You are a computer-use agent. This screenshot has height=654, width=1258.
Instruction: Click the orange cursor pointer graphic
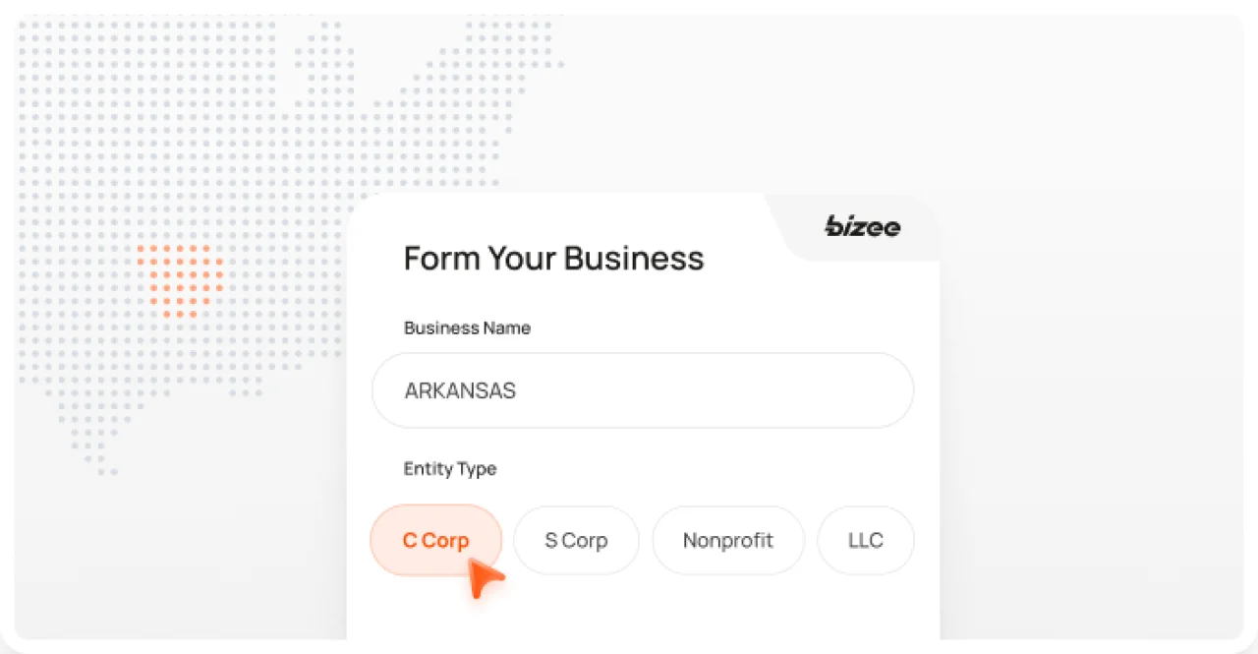tap(485, 577)
